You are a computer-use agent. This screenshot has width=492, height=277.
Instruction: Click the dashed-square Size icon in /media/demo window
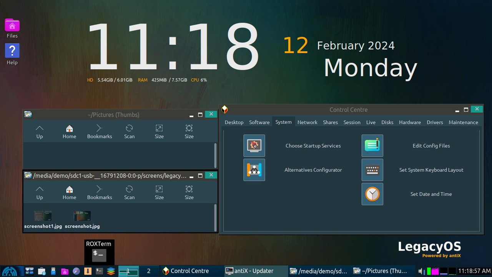point(189,192)
